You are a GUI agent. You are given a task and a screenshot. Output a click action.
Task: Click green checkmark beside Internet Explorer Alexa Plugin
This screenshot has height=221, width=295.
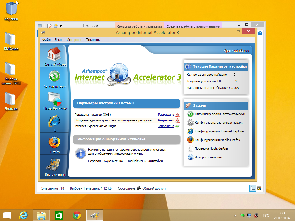point(177,126)
